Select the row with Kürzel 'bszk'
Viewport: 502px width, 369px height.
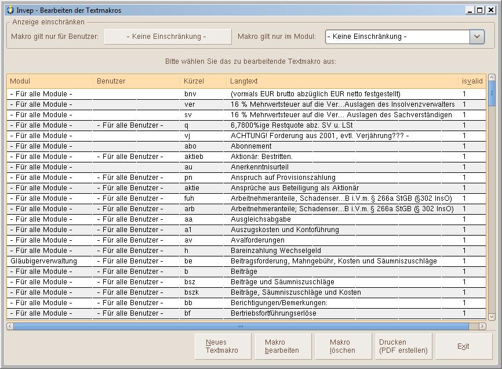point(246,292)
